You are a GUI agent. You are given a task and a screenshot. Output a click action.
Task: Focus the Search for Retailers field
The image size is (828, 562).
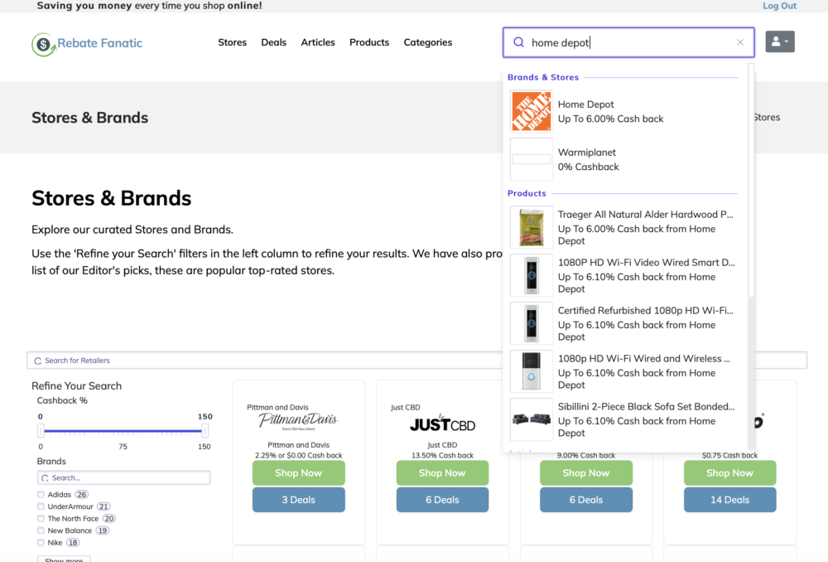pyautogui.click(x=416, y=361)
